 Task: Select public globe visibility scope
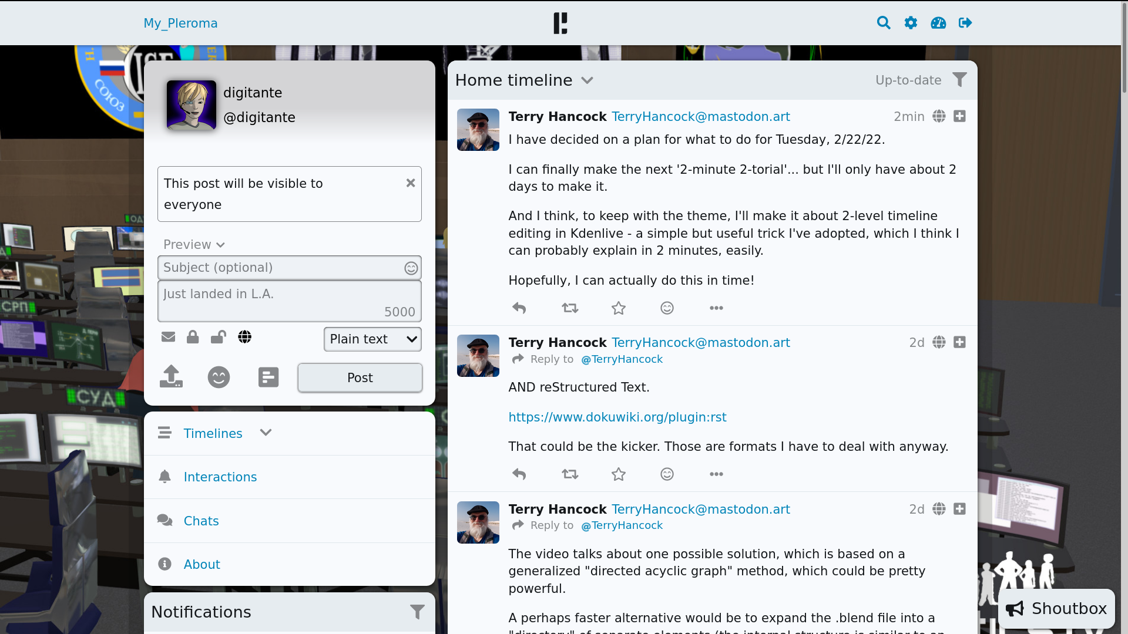pyautogui.click(x=244, y=337)
